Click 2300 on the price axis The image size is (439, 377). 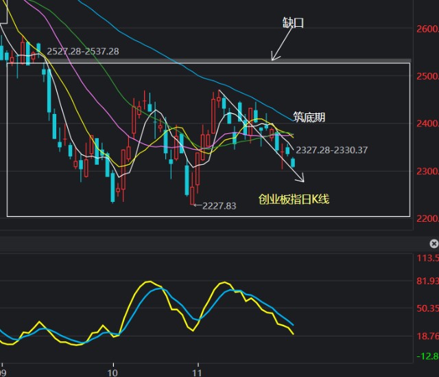click(x=427, y=171)
